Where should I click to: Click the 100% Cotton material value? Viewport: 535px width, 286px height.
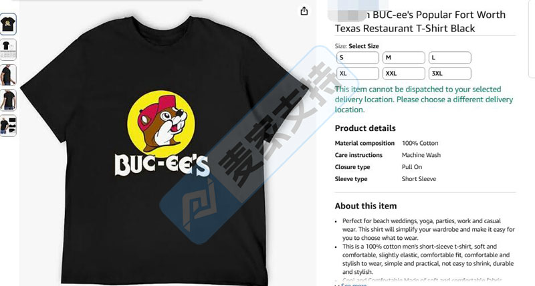tap(420, 143)
